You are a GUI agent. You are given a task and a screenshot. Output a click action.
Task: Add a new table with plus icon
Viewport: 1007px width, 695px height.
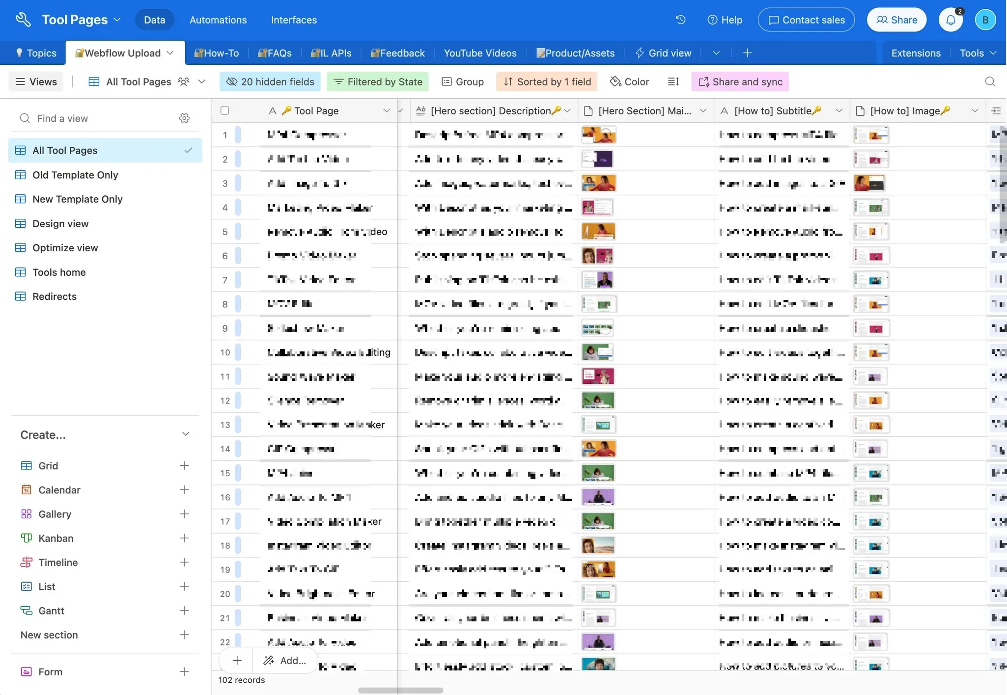[747, 53]
